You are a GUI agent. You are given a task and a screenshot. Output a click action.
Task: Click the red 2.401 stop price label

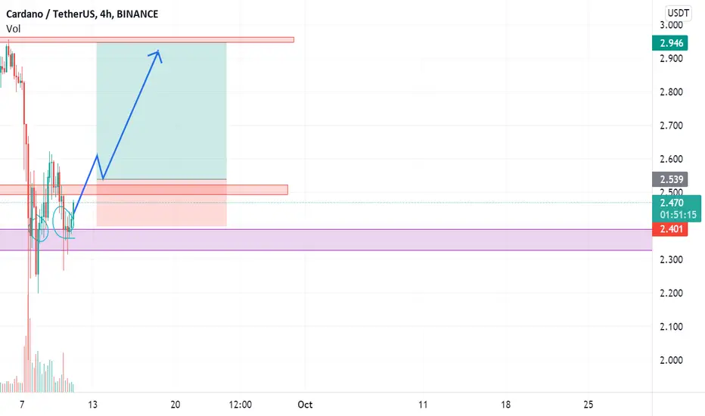click(x=670, y=229)
